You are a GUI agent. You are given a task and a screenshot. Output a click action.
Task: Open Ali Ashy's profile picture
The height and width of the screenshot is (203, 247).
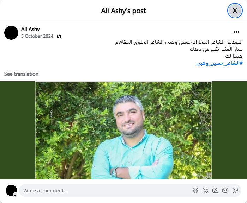click(x=11, y=33)
